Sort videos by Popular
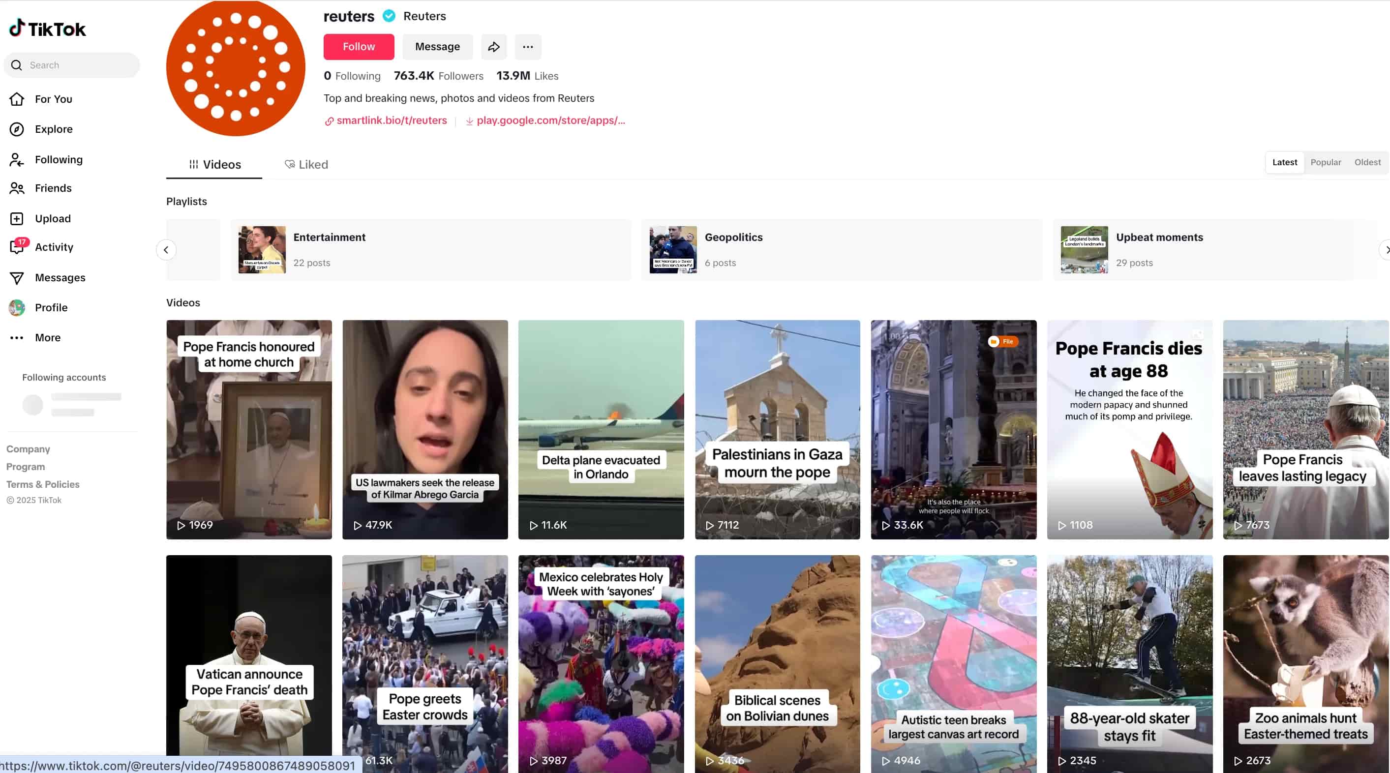Screen dimensions: 1390x773 (1325, 162)
